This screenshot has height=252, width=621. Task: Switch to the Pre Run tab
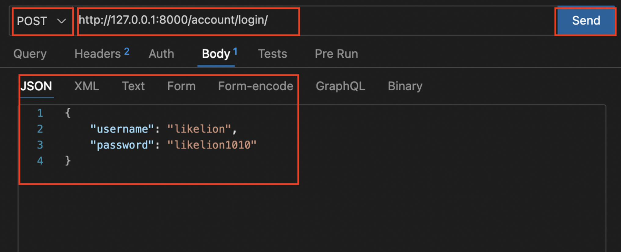click(x=336, y=54)
